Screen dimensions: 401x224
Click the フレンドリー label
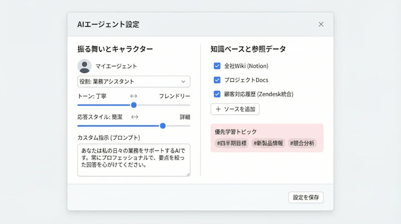175,96
